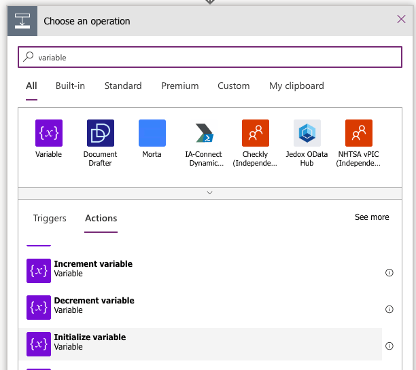Viewport: 416px width, 370px height.
Task: Open the My clipboard tab
Action: [296, 86]
